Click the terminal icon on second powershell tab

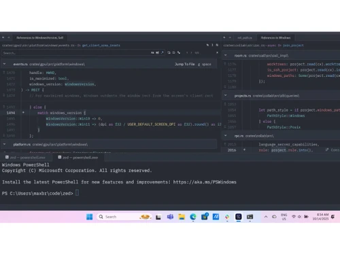click(x=60, y=157)
